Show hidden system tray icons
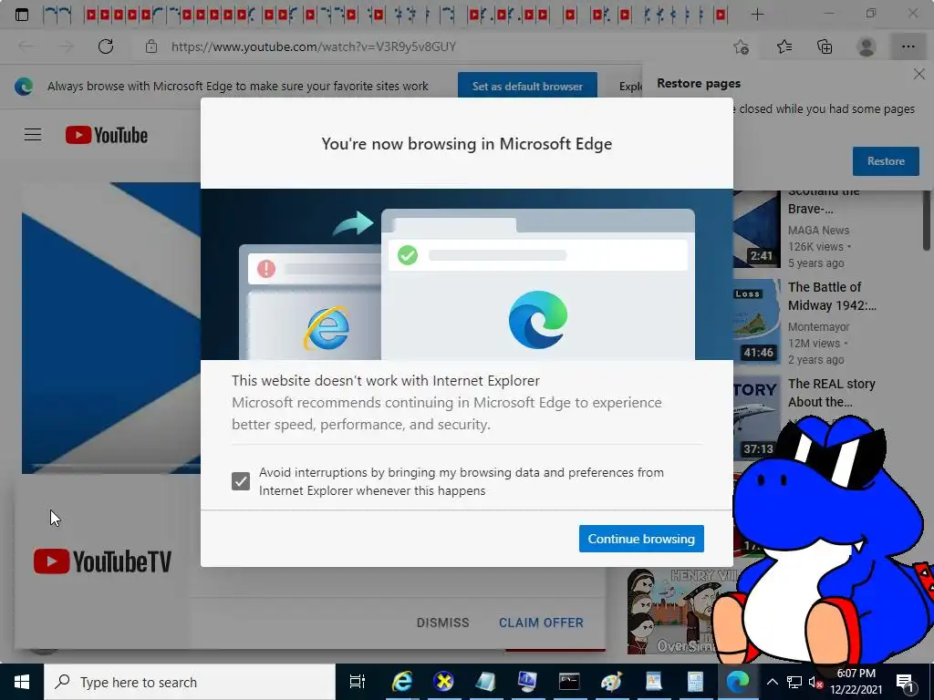The image size is (934, 700). pyautogui.click(x=772, y=682)
